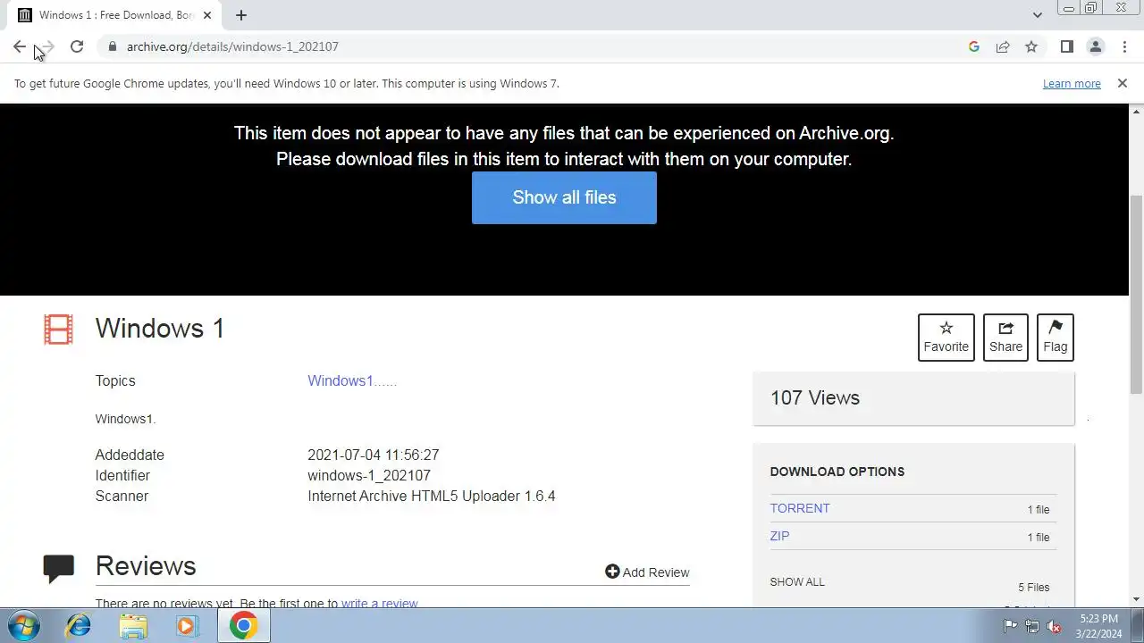Open the Share button
This screenshot has width=1144, height=643.
[x=1005, y=337]
